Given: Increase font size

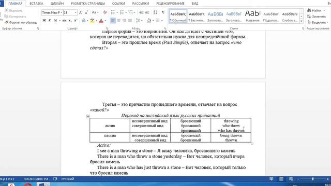Looking at the screenshot, I should (x=81, y=12).
